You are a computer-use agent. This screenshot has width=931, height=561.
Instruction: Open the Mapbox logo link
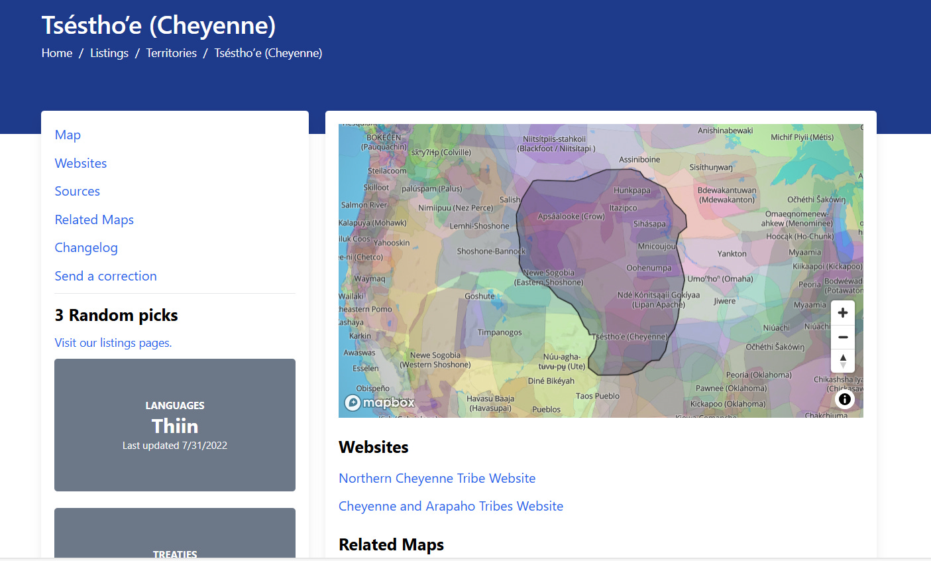click(380, 402)
